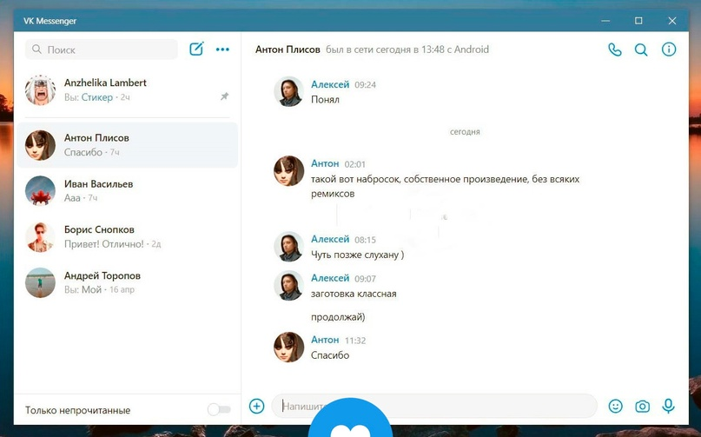701x437 pixels.
Task: Open the Борис Снопков conversation
Action: [x=128, y=236]
